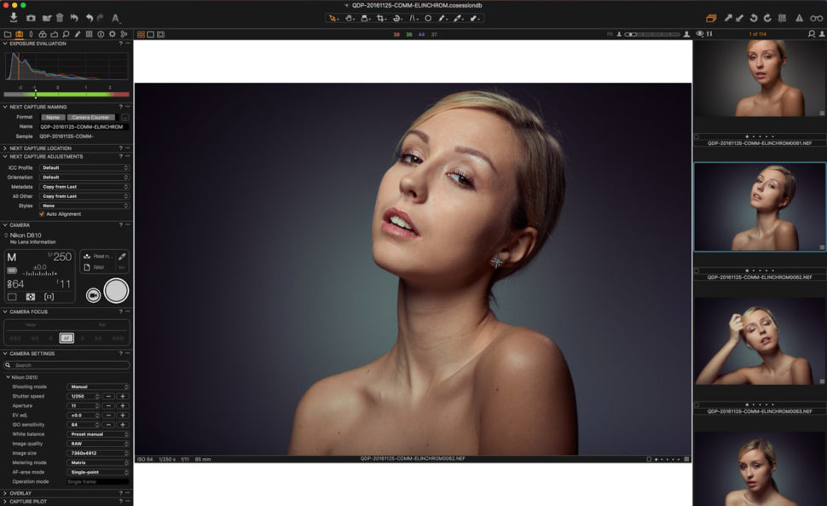Select thumbnail QDP-20161125-COMM-ELINCHROM0083.NEF in filmstrip

(x=759, y=341)
